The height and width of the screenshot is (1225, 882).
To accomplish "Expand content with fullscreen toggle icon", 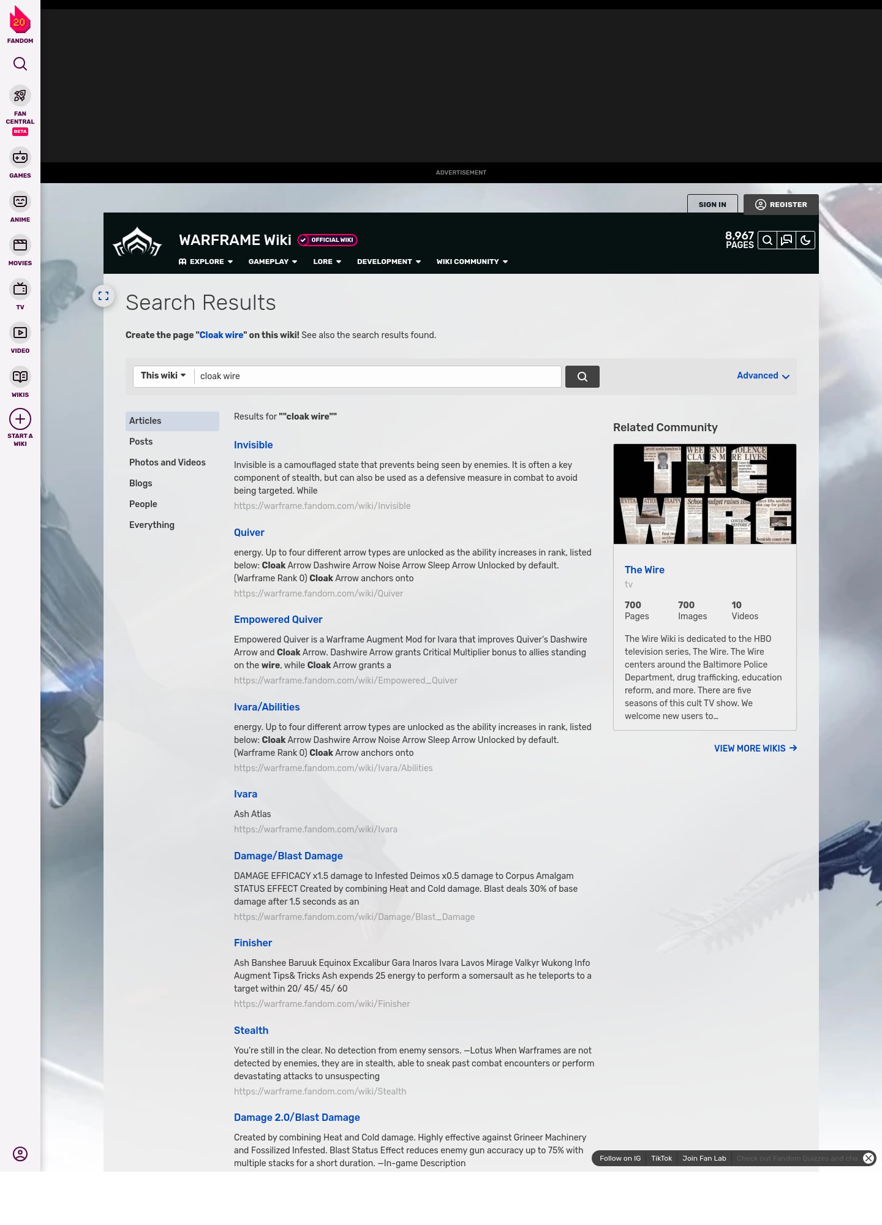I will pyautogui.click(x=104, y=296).
